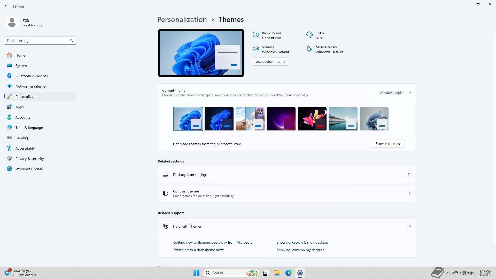Open Background settings image icon
The height and width of the screenshot is (279, 496).
tap(255, 35)
